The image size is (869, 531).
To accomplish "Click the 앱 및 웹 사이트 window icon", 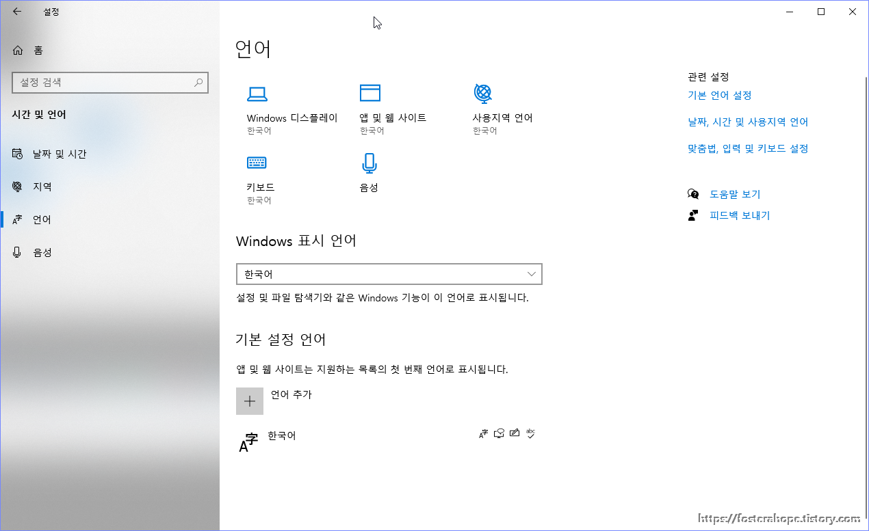I will pyautogui.click(x=370, y=93).
